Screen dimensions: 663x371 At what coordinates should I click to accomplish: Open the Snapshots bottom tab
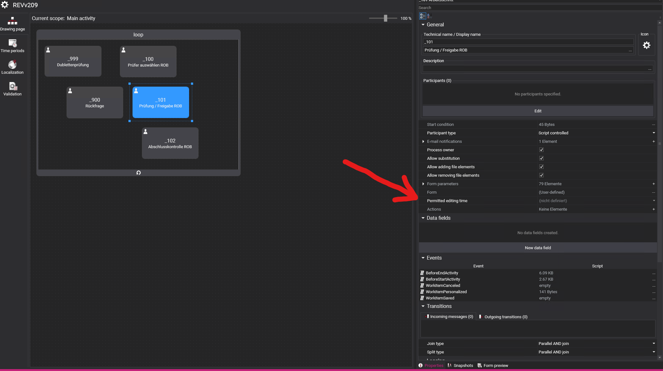[460, 365]
